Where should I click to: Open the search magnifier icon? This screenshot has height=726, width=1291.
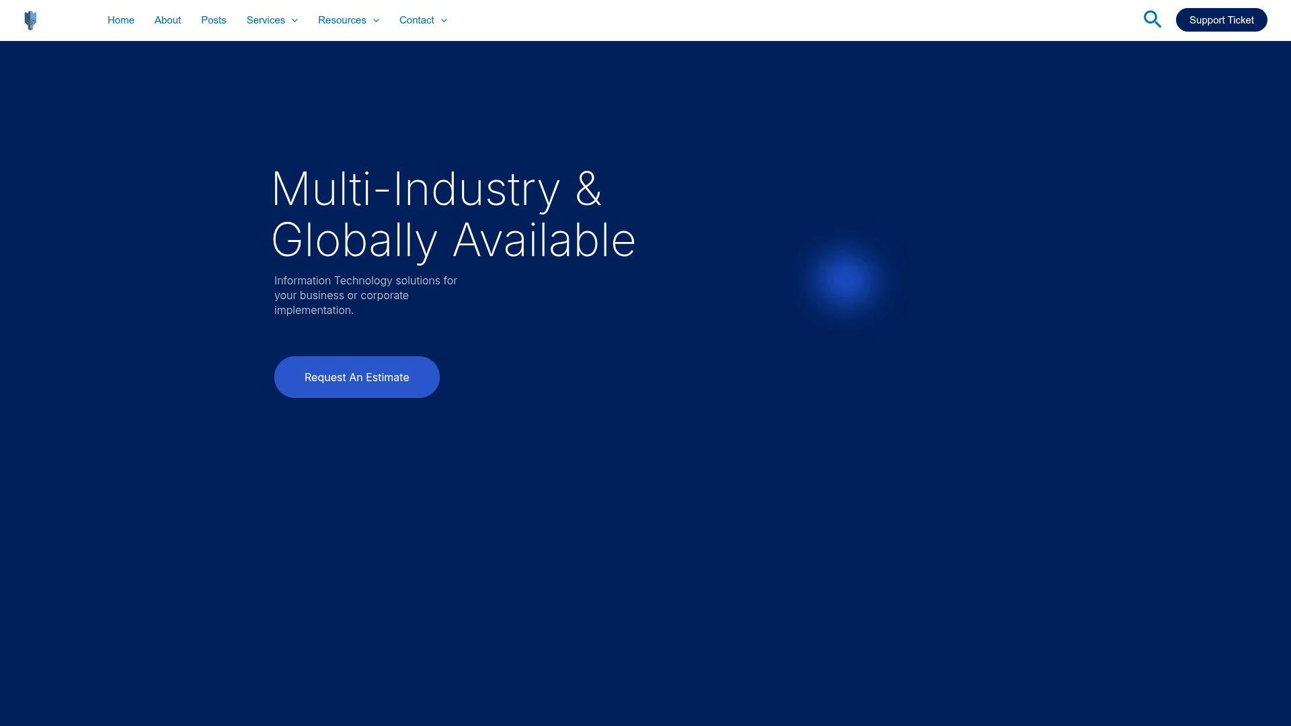pos(1152,19)
